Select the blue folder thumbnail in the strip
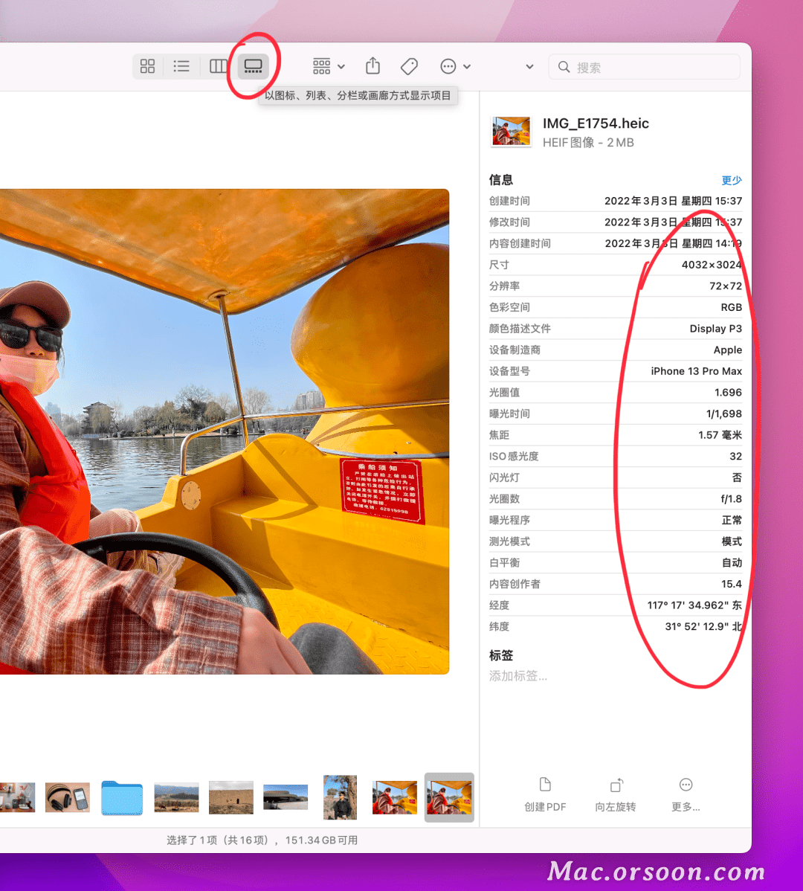Image resolution: width=803 pixels, height=891 pixels. click(121, 797)
